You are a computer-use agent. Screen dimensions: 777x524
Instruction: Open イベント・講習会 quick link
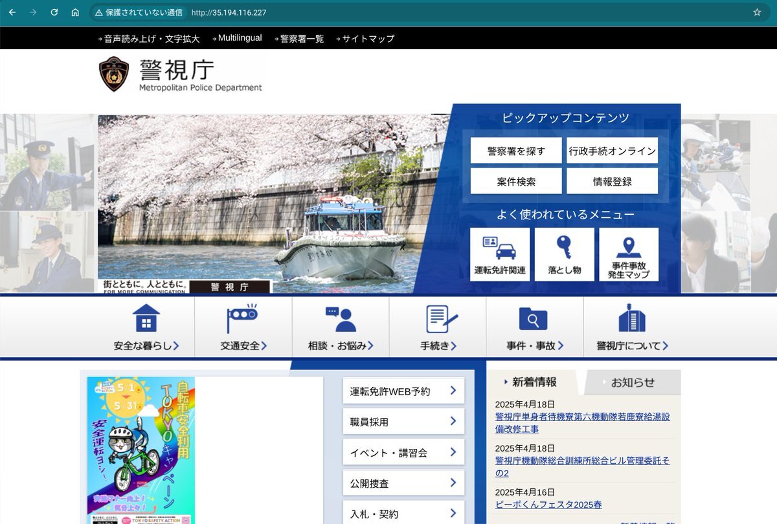[403, 452]
